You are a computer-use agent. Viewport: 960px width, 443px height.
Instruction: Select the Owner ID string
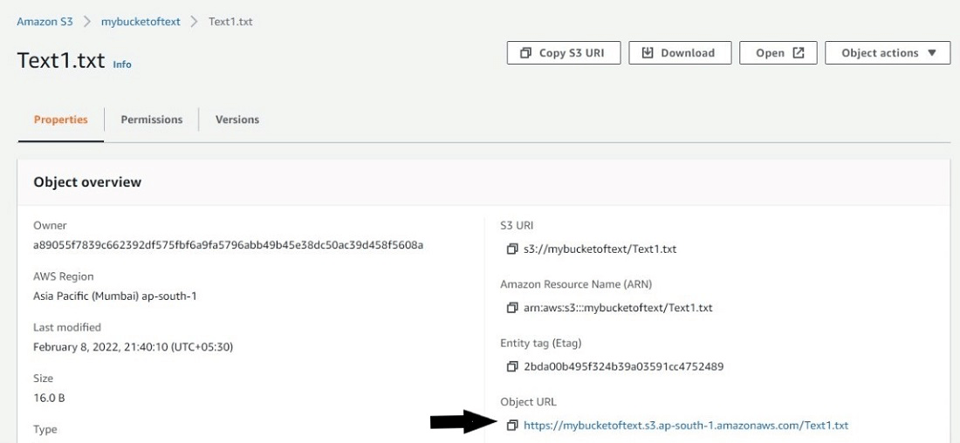pos(229,245)
